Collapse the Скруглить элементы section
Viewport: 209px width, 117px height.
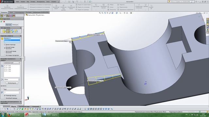(21, 36)
